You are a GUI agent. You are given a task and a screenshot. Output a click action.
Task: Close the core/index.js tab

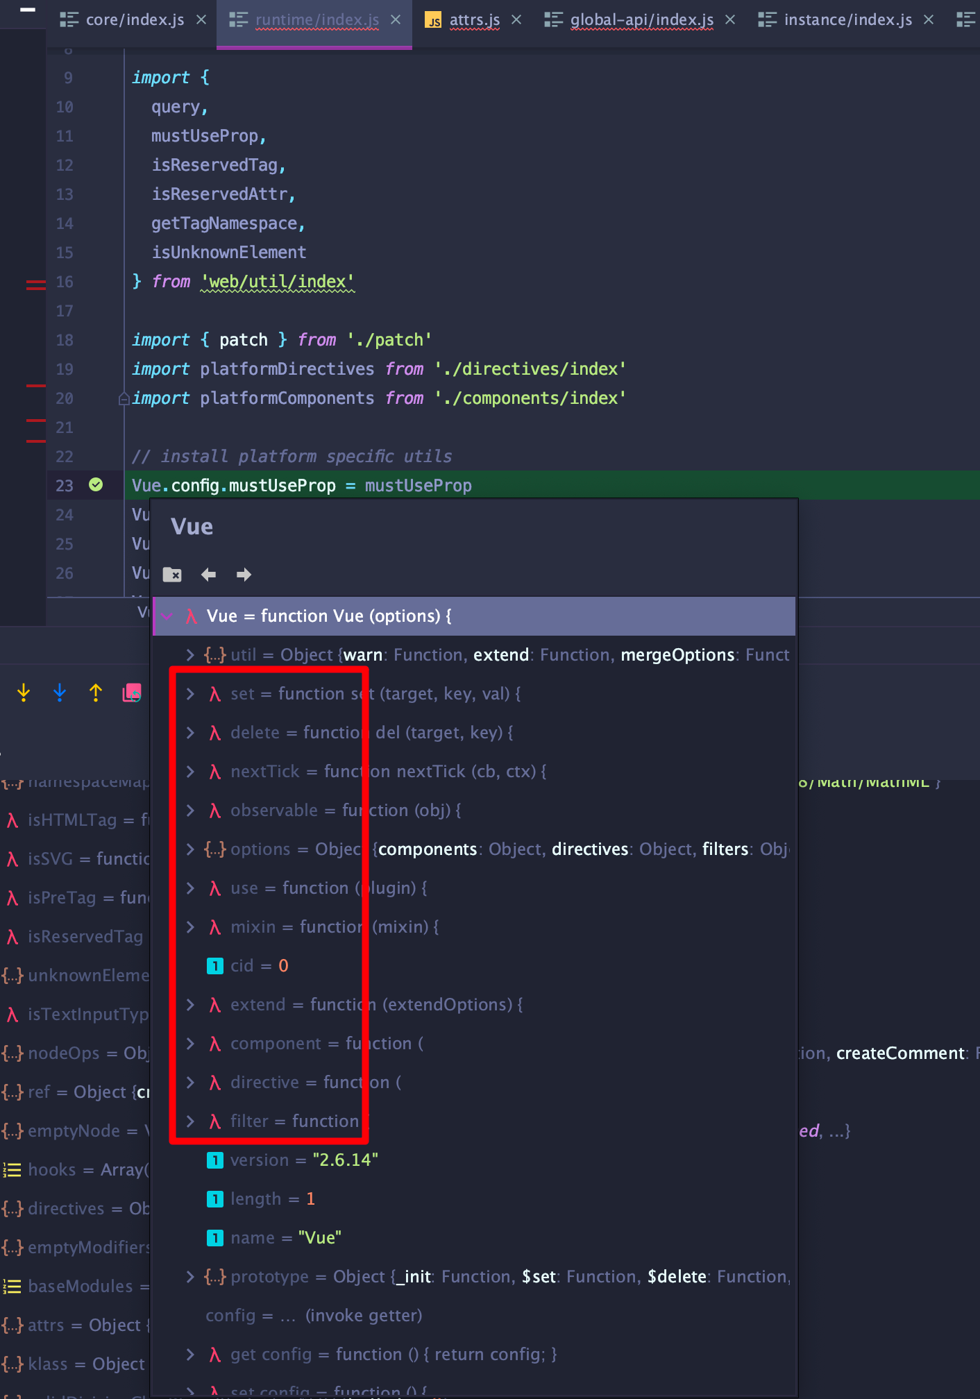pyautogui.click(x=201, y=20)
